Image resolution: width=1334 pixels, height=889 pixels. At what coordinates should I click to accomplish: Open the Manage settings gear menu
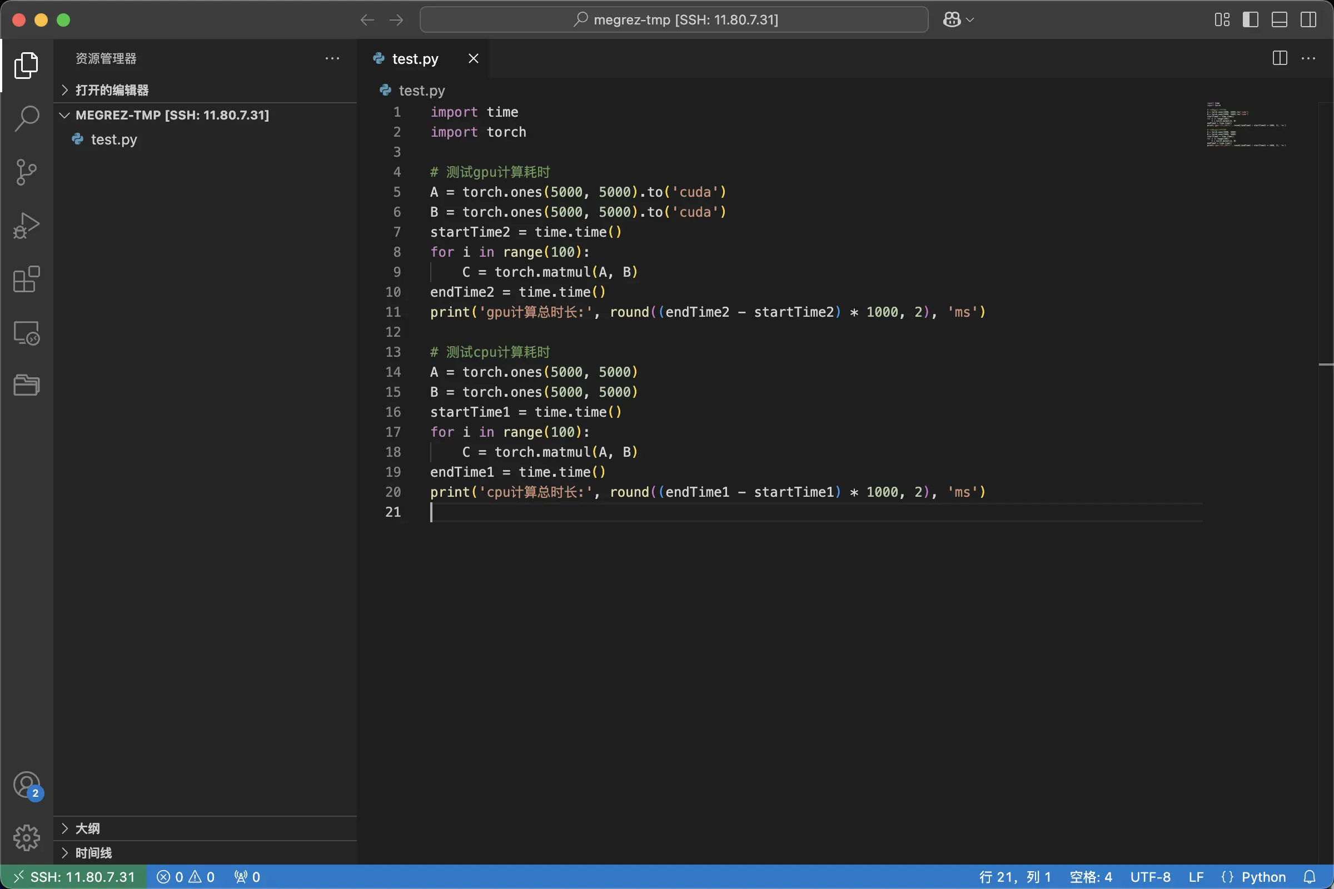click(x=26, y=837)
